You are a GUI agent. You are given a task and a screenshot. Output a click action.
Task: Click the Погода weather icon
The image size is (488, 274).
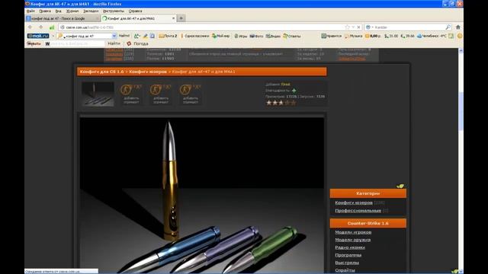[129, 43]
